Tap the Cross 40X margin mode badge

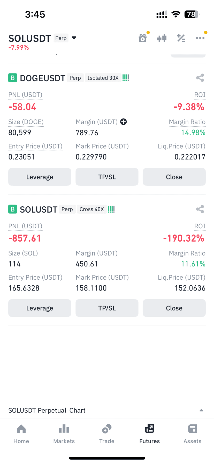click(91, 209)
